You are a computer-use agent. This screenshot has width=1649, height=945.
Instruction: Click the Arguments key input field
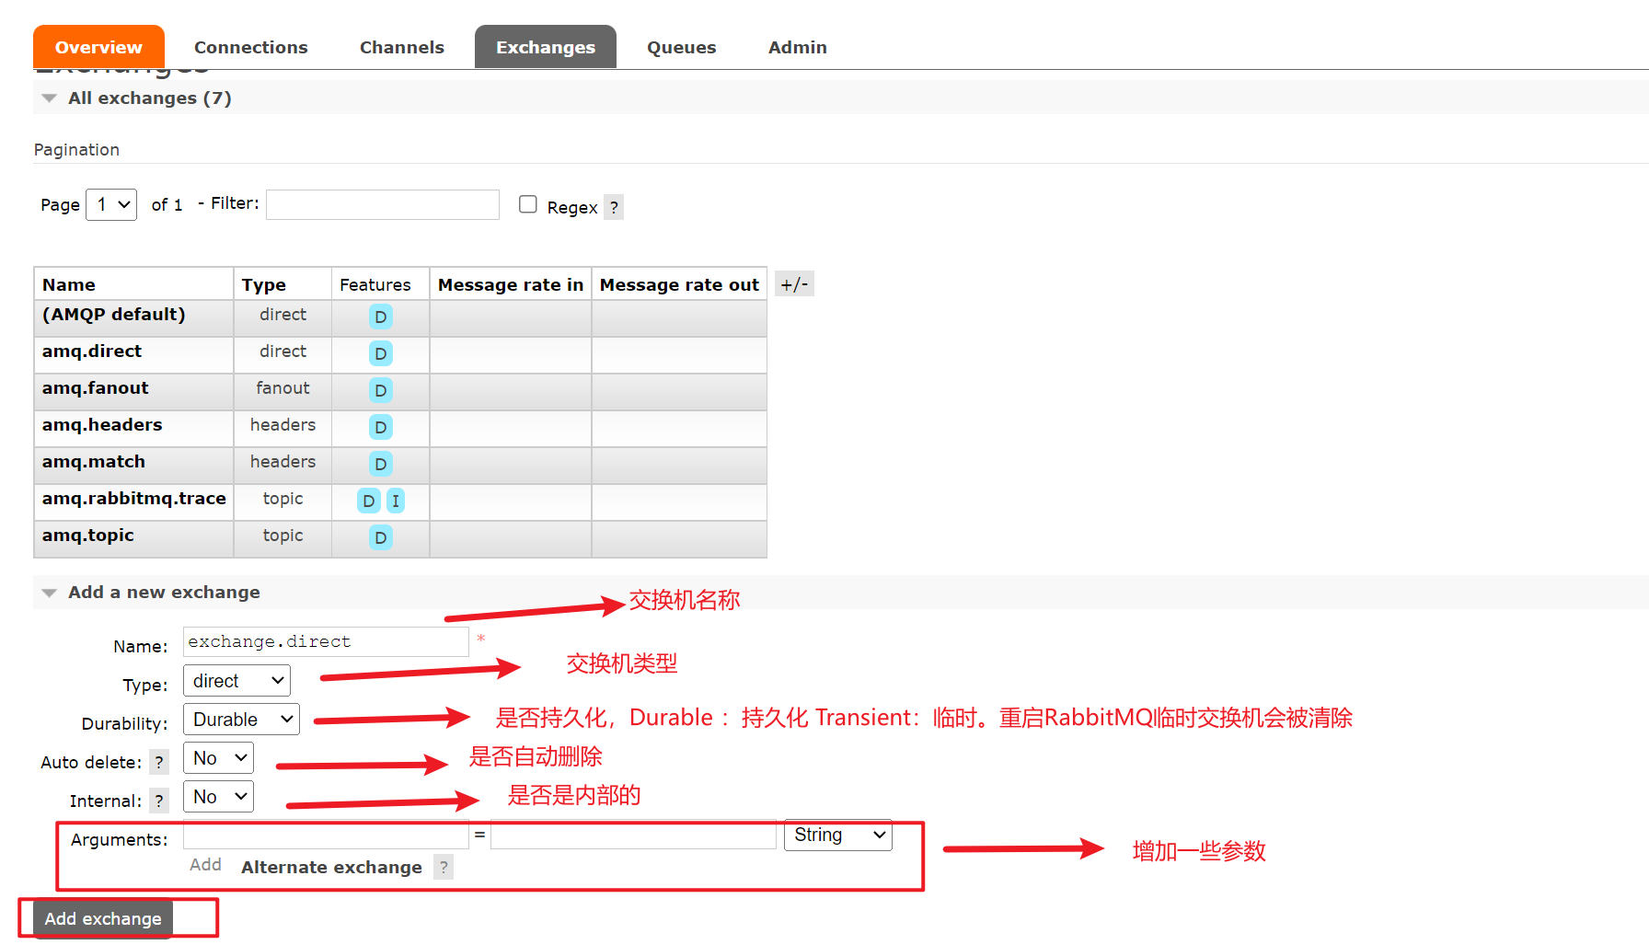point(326,835)
